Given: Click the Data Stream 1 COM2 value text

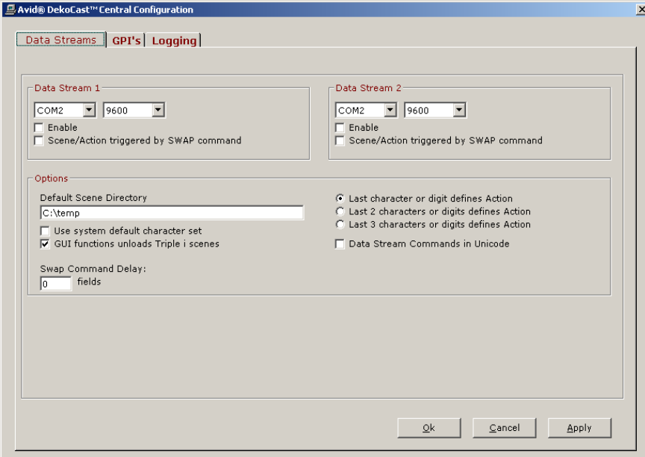Looking at the screenshot, I should click(x=50, y=111).
